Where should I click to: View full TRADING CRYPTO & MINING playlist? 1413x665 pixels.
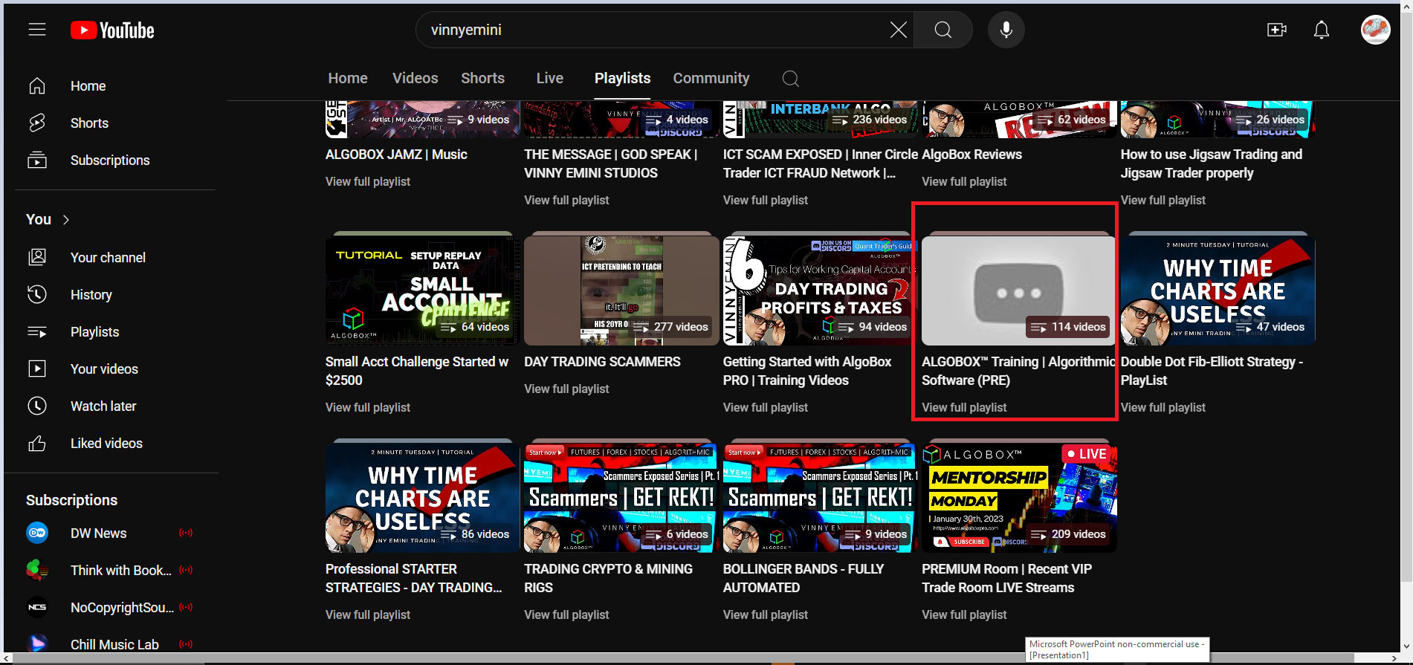pos(566,615)
